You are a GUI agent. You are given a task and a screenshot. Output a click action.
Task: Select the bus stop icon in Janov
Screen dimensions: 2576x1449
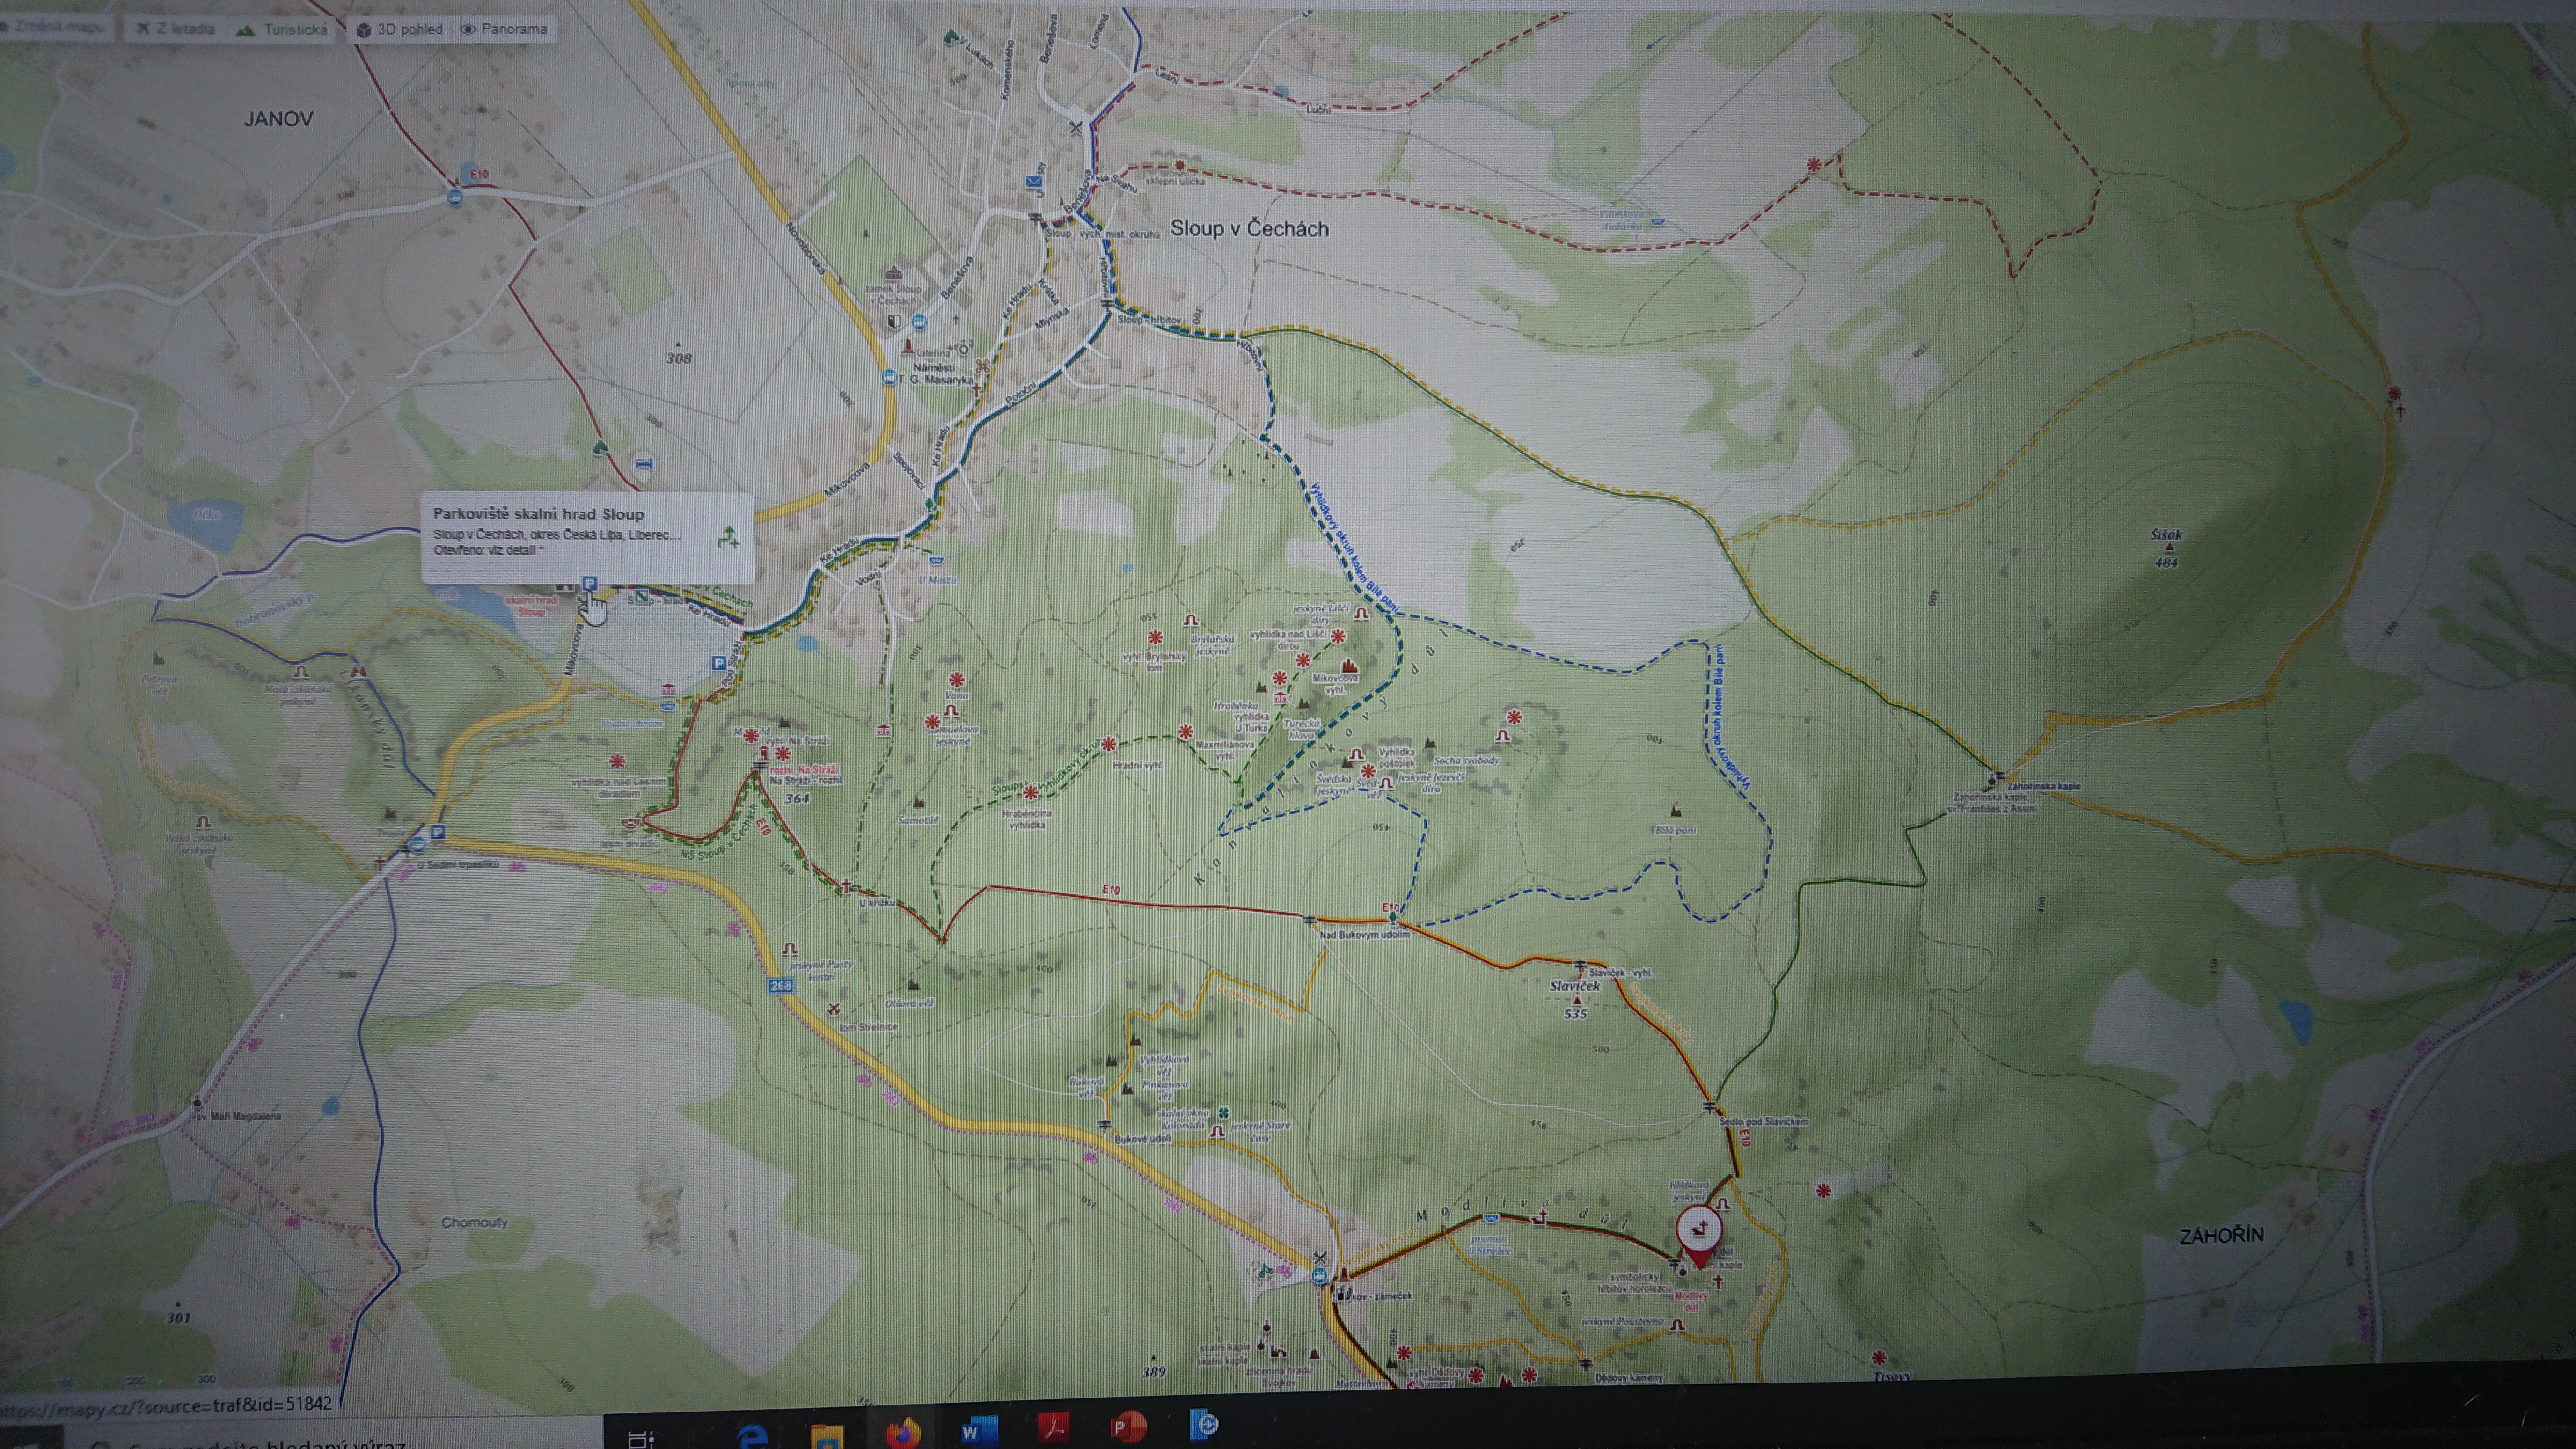456,198
